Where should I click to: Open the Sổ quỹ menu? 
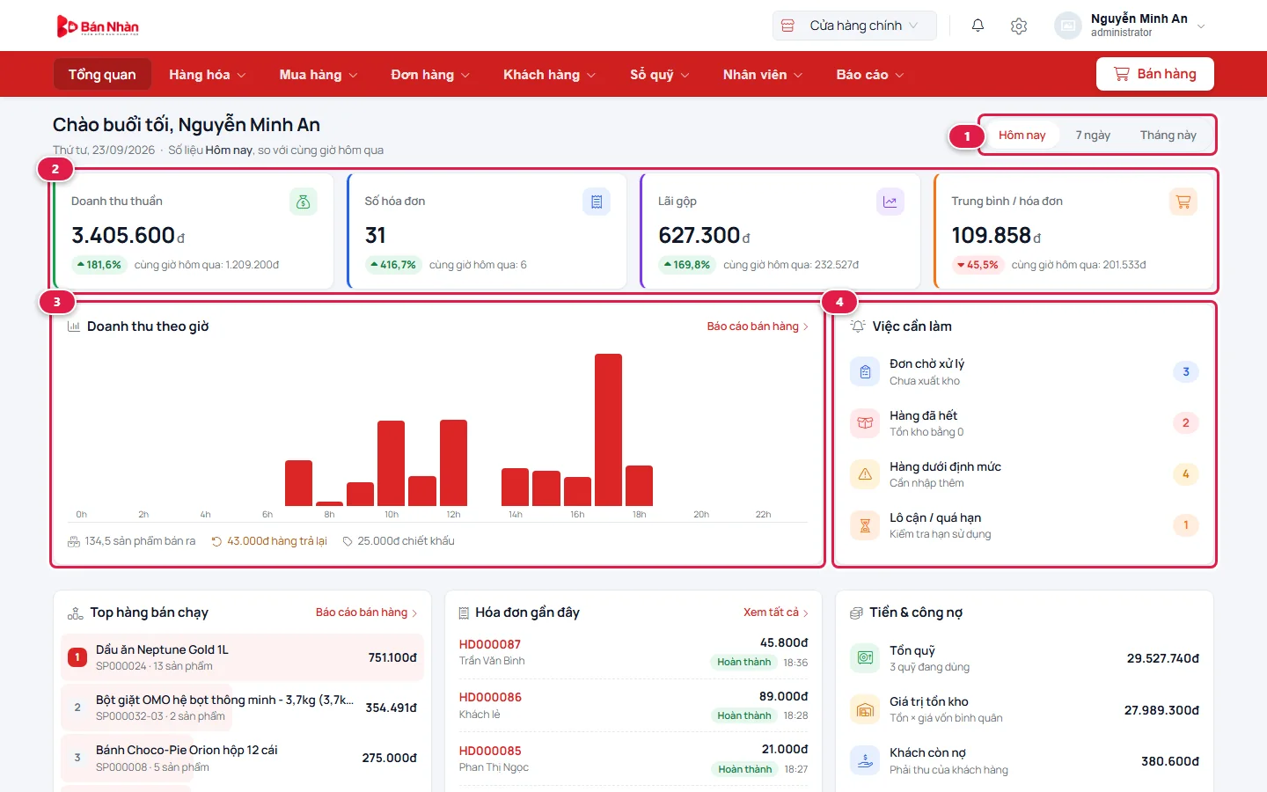click(x=660, y=75)
